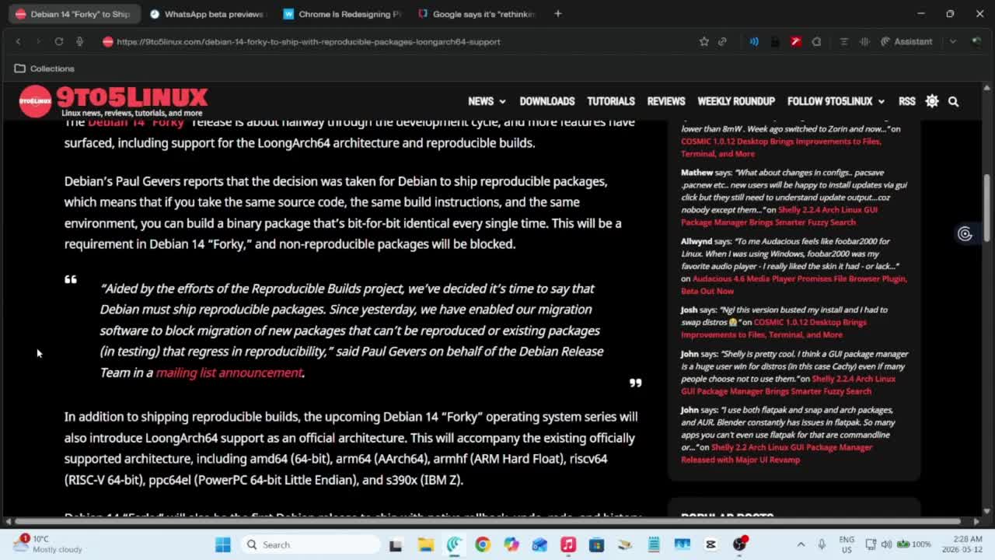Expand the NEWS dropdown menu
This screenshot has width=995, height=560.
(487, 101)
